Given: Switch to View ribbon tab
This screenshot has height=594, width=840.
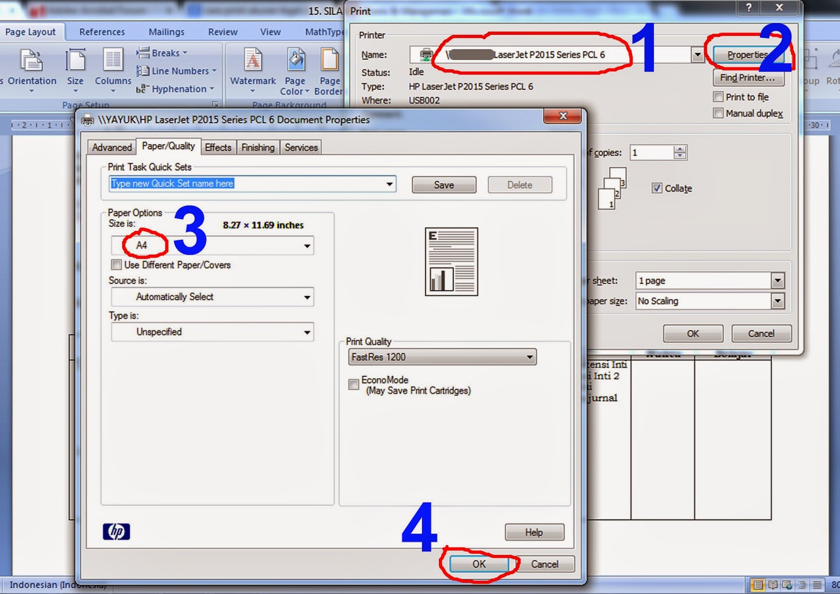Looking at the screenshot, I should pyautogui.click(x=270, y=32).
